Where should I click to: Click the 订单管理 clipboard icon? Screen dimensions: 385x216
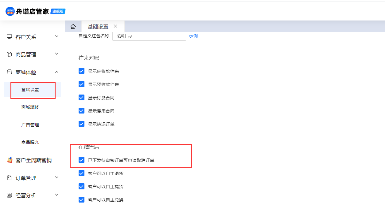click(x=9, y=178)
